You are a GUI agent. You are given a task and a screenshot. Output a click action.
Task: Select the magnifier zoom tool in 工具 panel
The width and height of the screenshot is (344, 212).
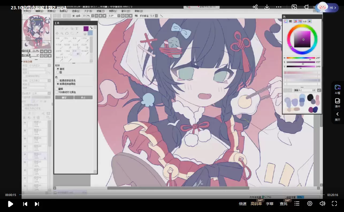pos(62,33)
